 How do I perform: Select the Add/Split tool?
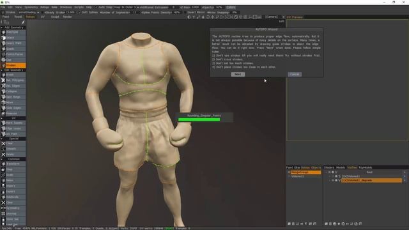pyautogui.click(x=13, y=33)
